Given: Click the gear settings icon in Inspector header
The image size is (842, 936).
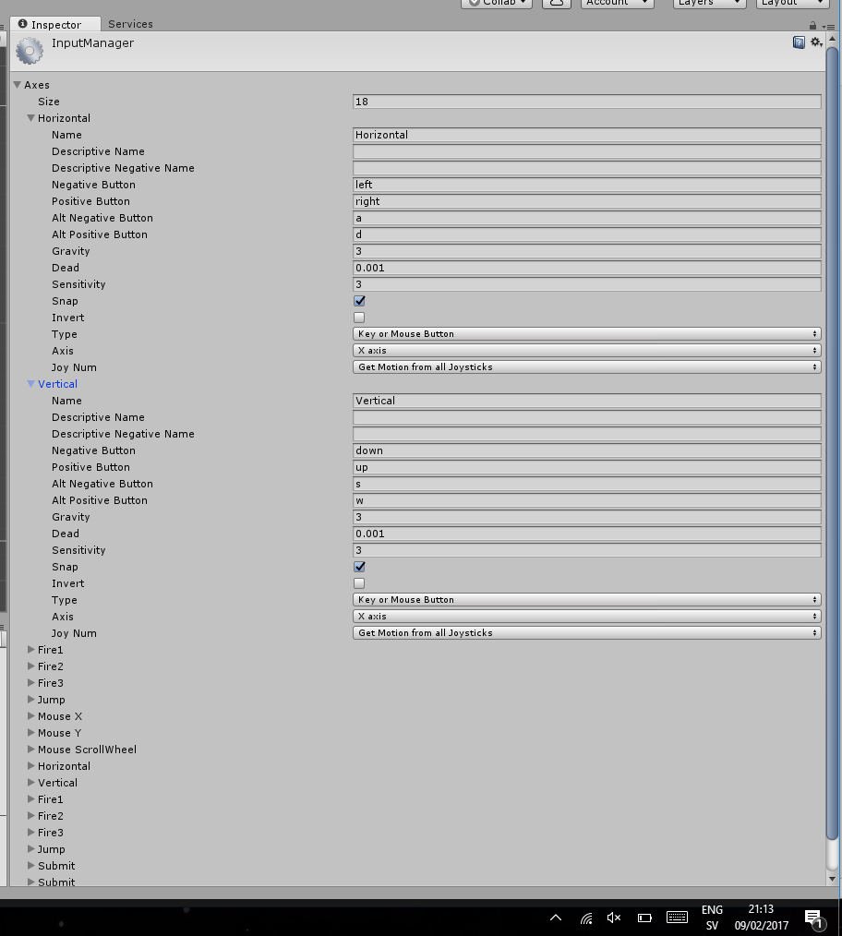Looking at the screenshot, I should (815, 42).
